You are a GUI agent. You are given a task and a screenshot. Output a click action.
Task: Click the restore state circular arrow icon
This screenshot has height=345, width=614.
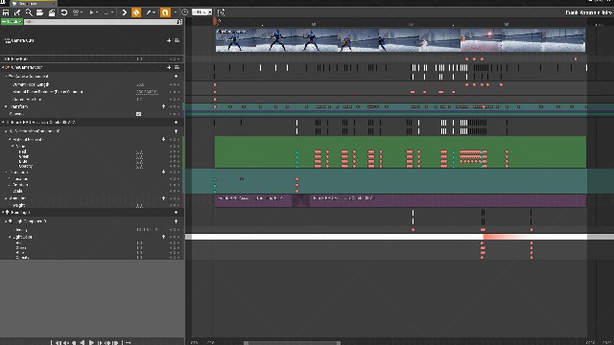coord(64,12)
